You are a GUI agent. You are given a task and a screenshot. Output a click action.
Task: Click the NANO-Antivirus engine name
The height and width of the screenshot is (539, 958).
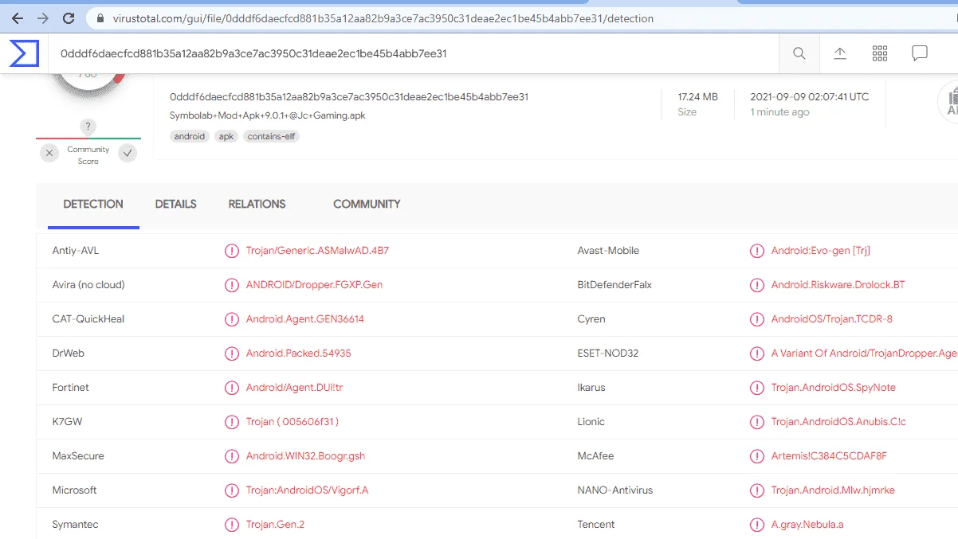click(x=615, y=490)
